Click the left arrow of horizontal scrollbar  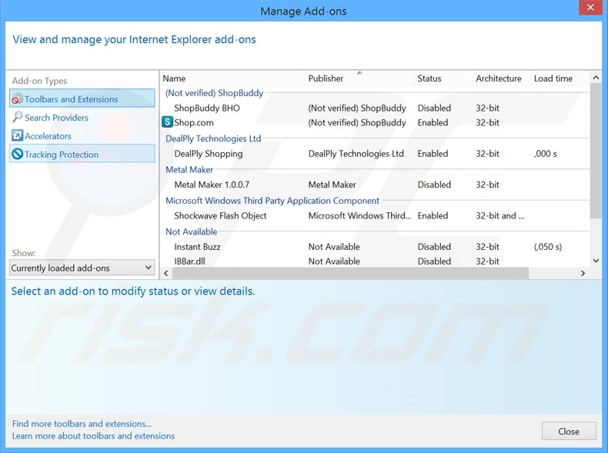(x=166, y=273)
